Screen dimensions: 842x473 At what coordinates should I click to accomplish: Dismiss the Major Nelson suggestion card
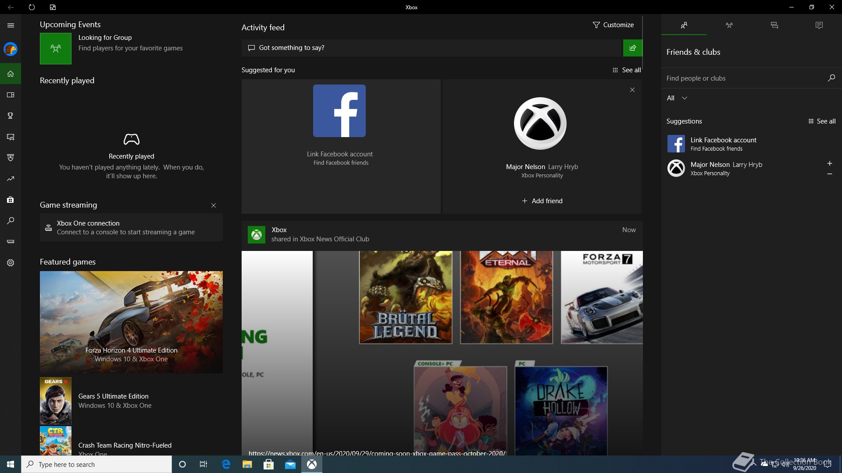(x=632, y=90)
